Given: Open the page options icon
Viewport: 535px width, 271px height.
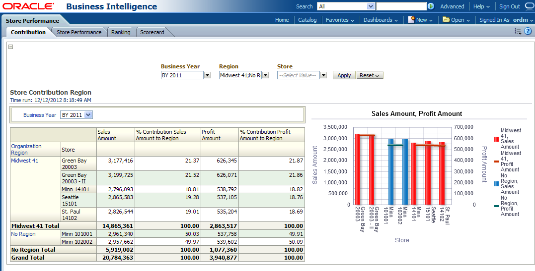Looking at the screenshot, I should point(518,31).
